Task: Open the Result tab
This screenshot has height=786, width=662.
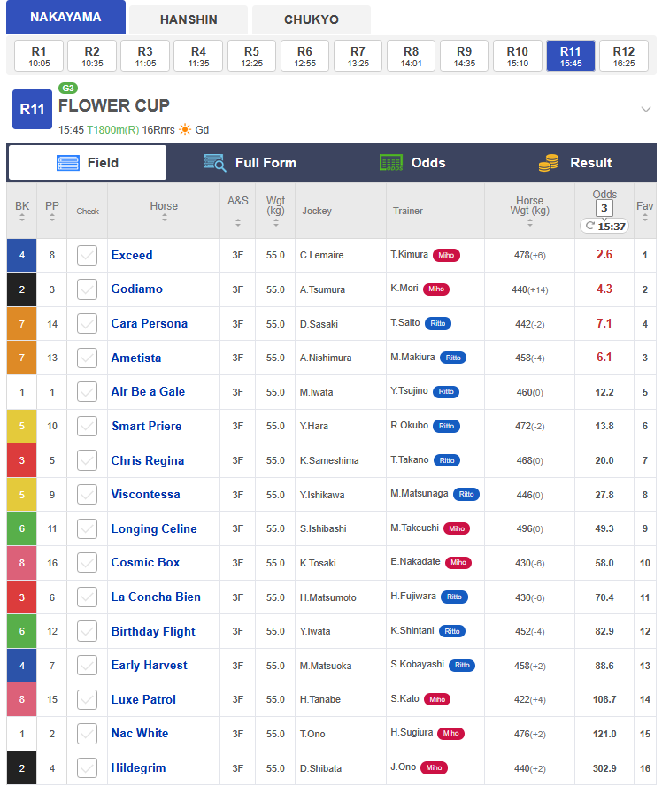Action: [x=574, y=163]
